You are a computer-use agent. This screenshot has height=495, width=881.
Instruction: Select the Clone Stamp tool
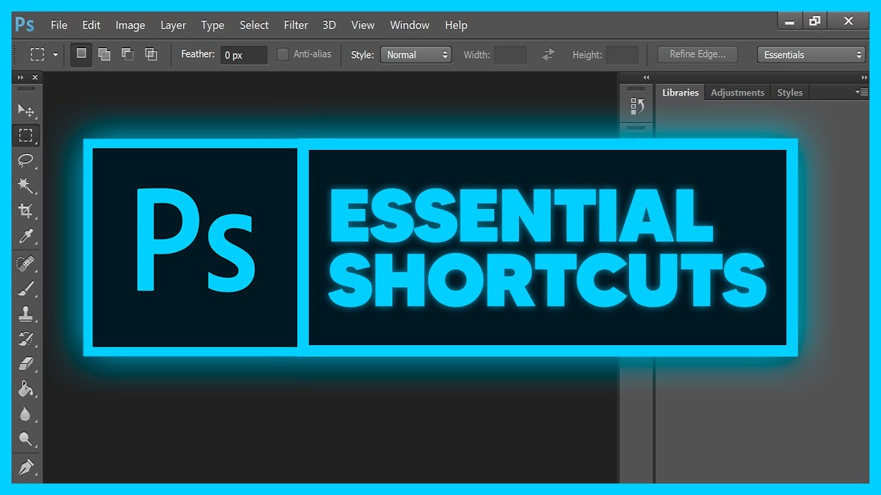(25, 314)
